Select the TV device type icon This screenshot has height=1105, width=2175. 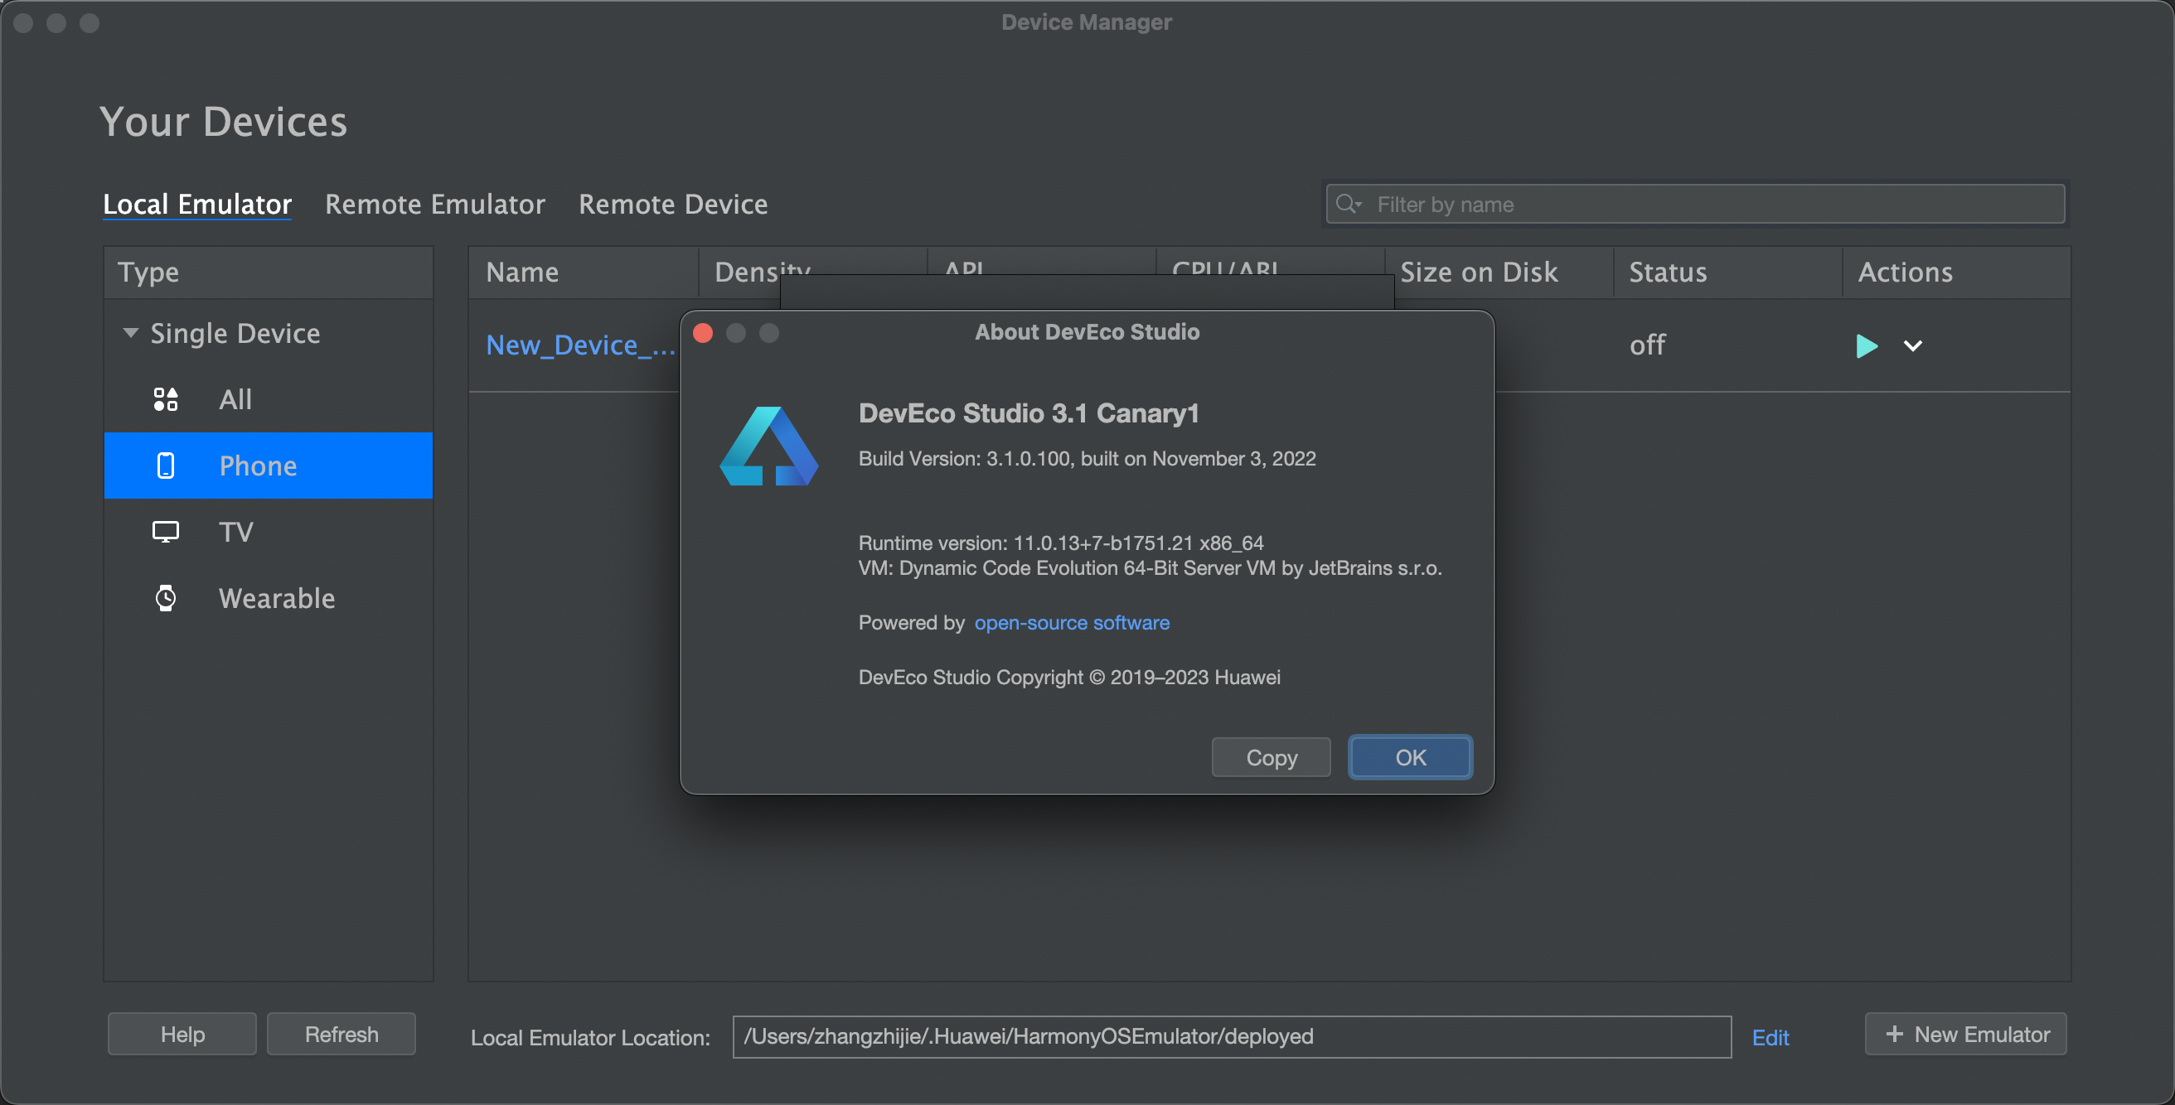(x=166, y=533)
